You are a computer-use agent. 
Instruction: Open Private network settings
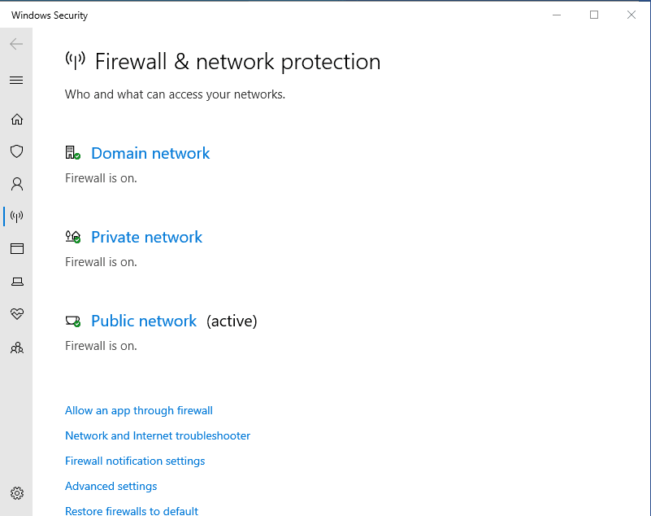point(146,237)
